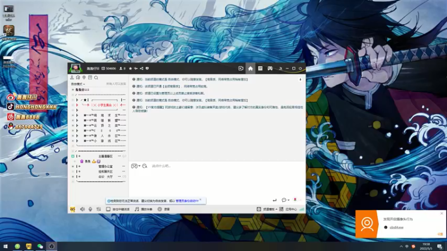The width and height of the screenshot is (447, 251).
Task: Open the game controller tab in title bar
Action: pos(270,69)
